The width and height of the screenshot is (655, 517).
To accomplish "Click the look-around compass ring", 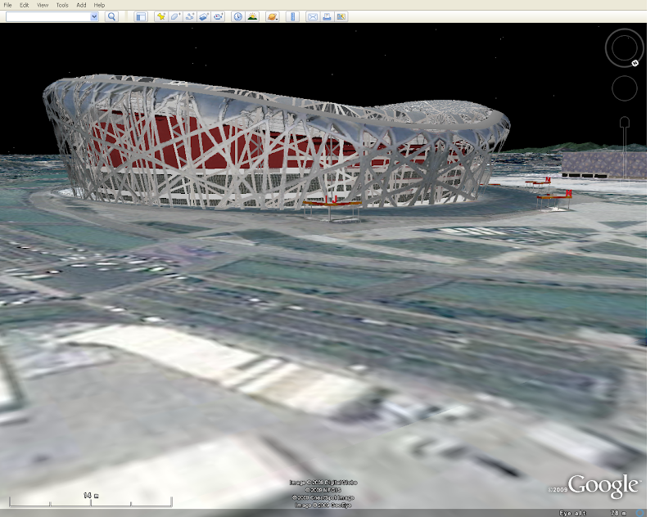I will coord(625,47).
